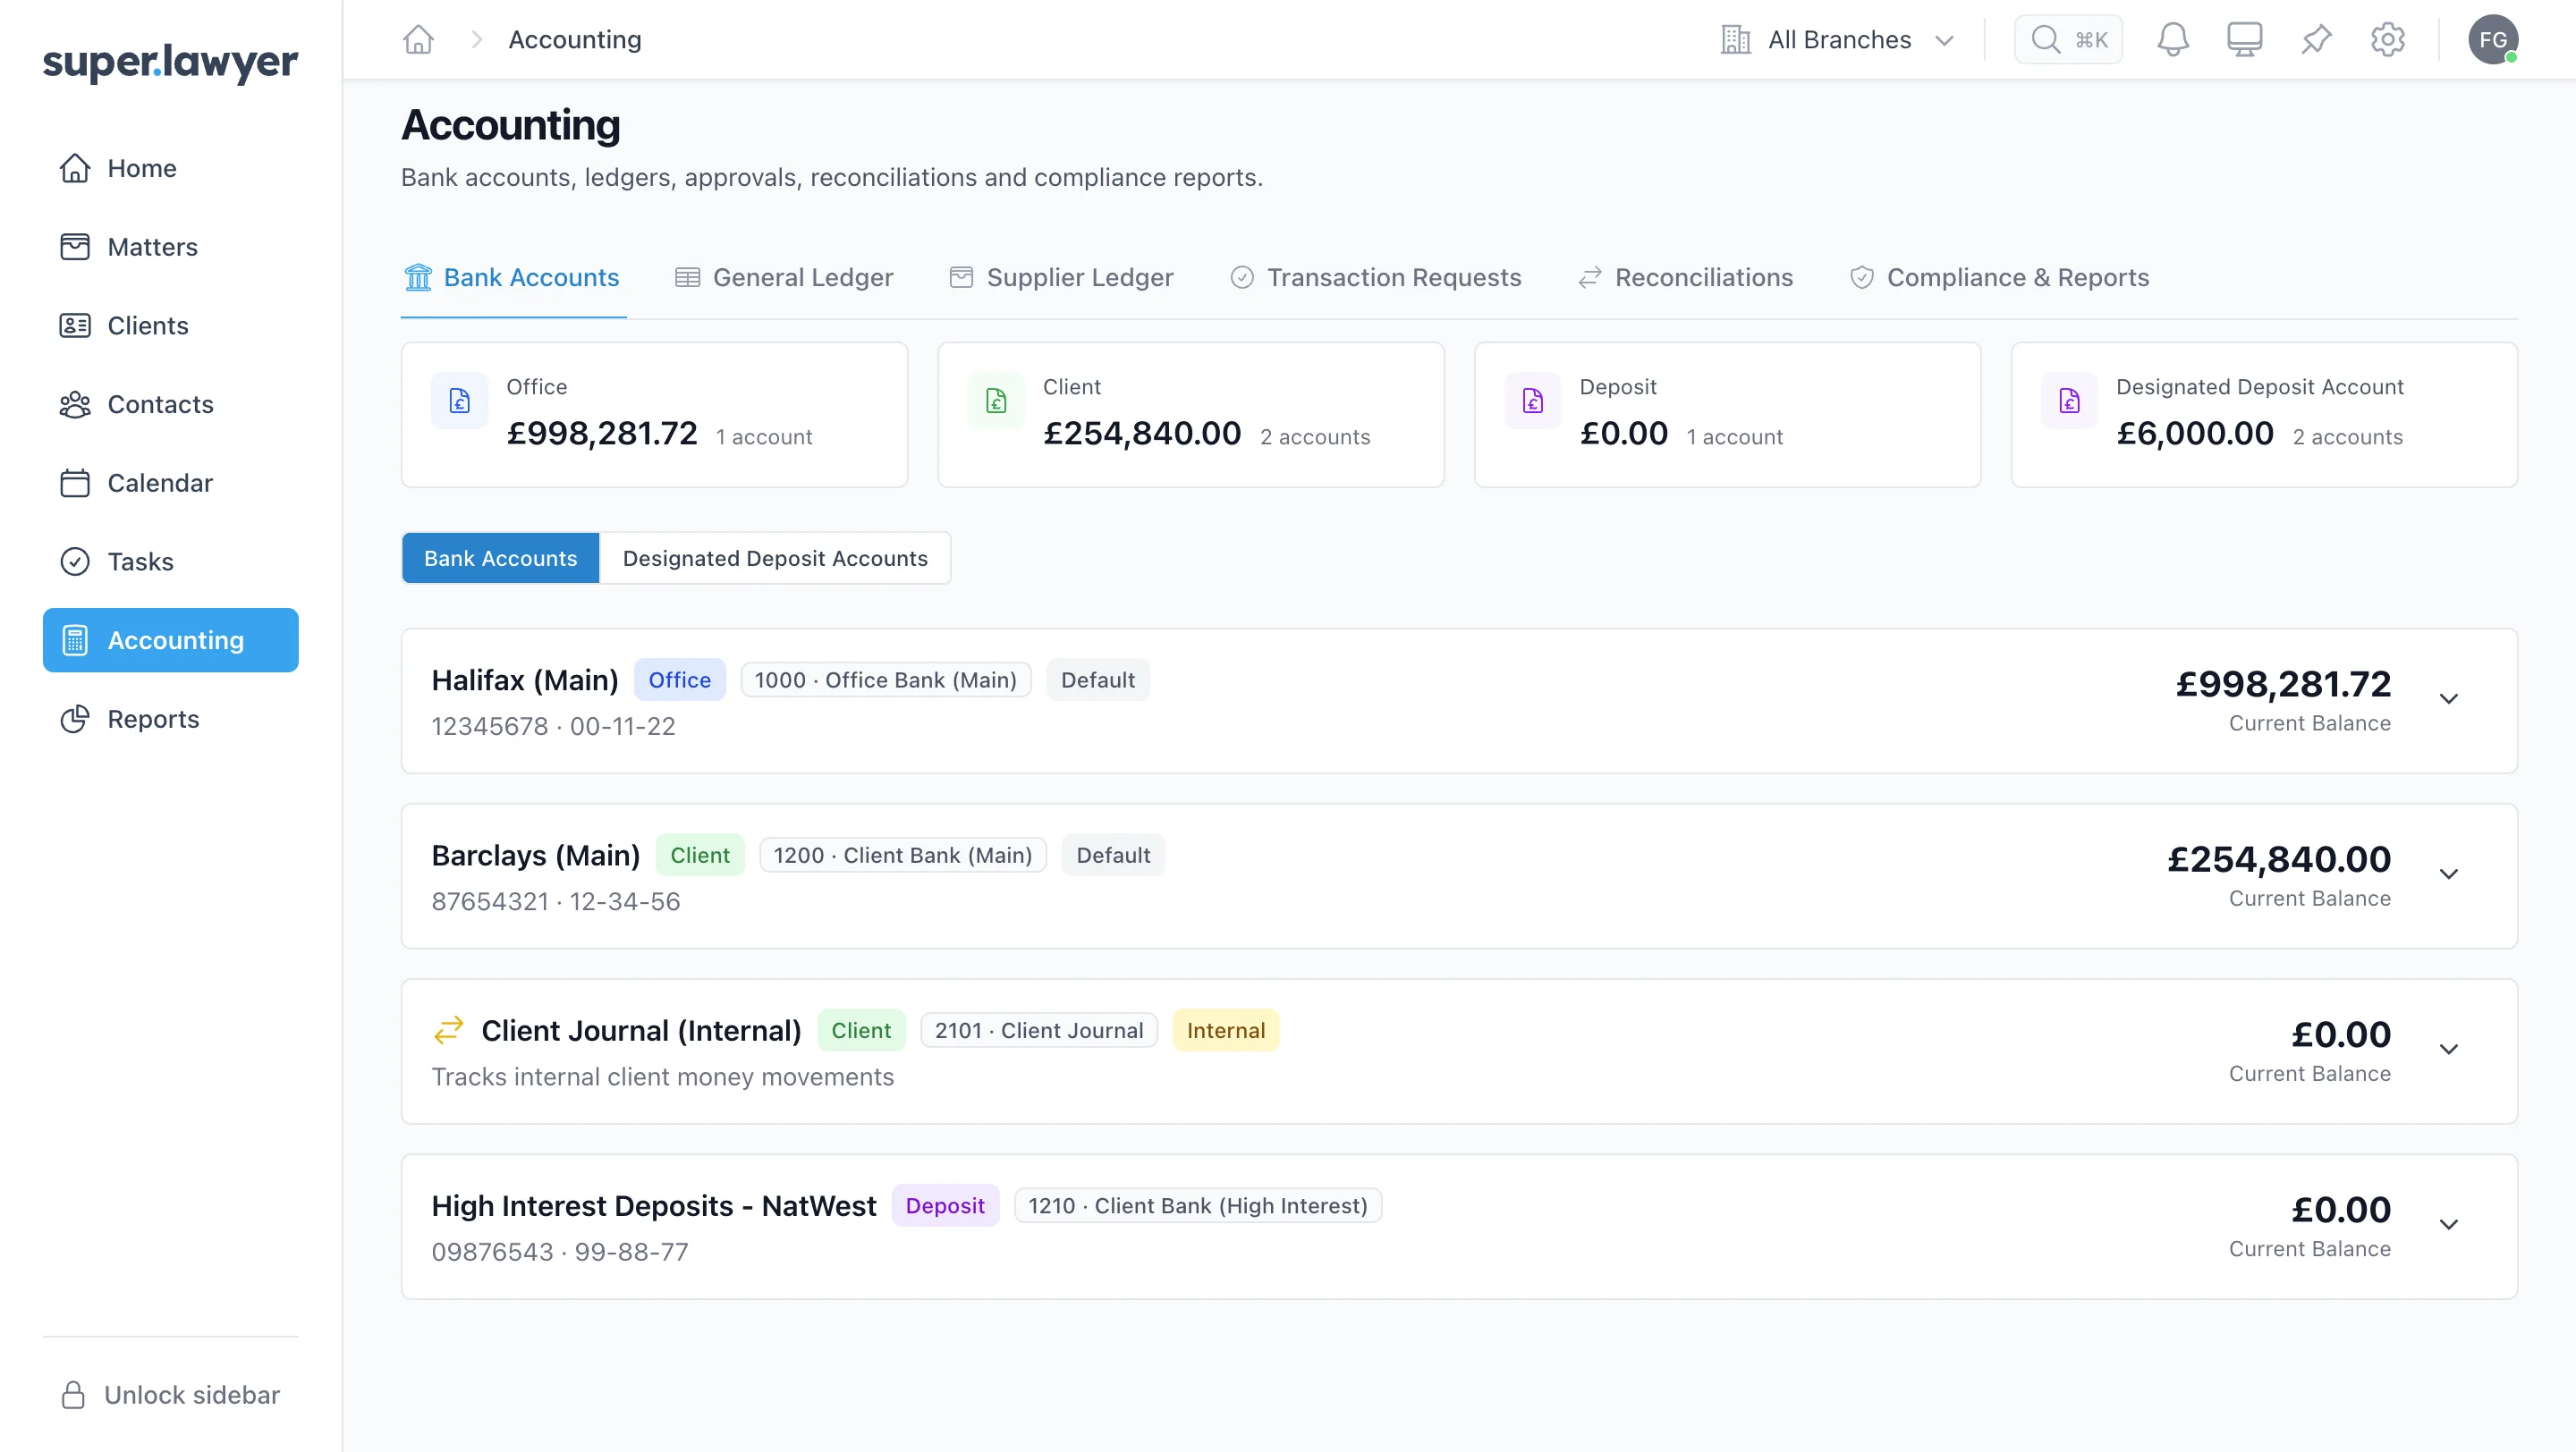Expand High Interest Deposits - NatWest row

point(1459,1226)
